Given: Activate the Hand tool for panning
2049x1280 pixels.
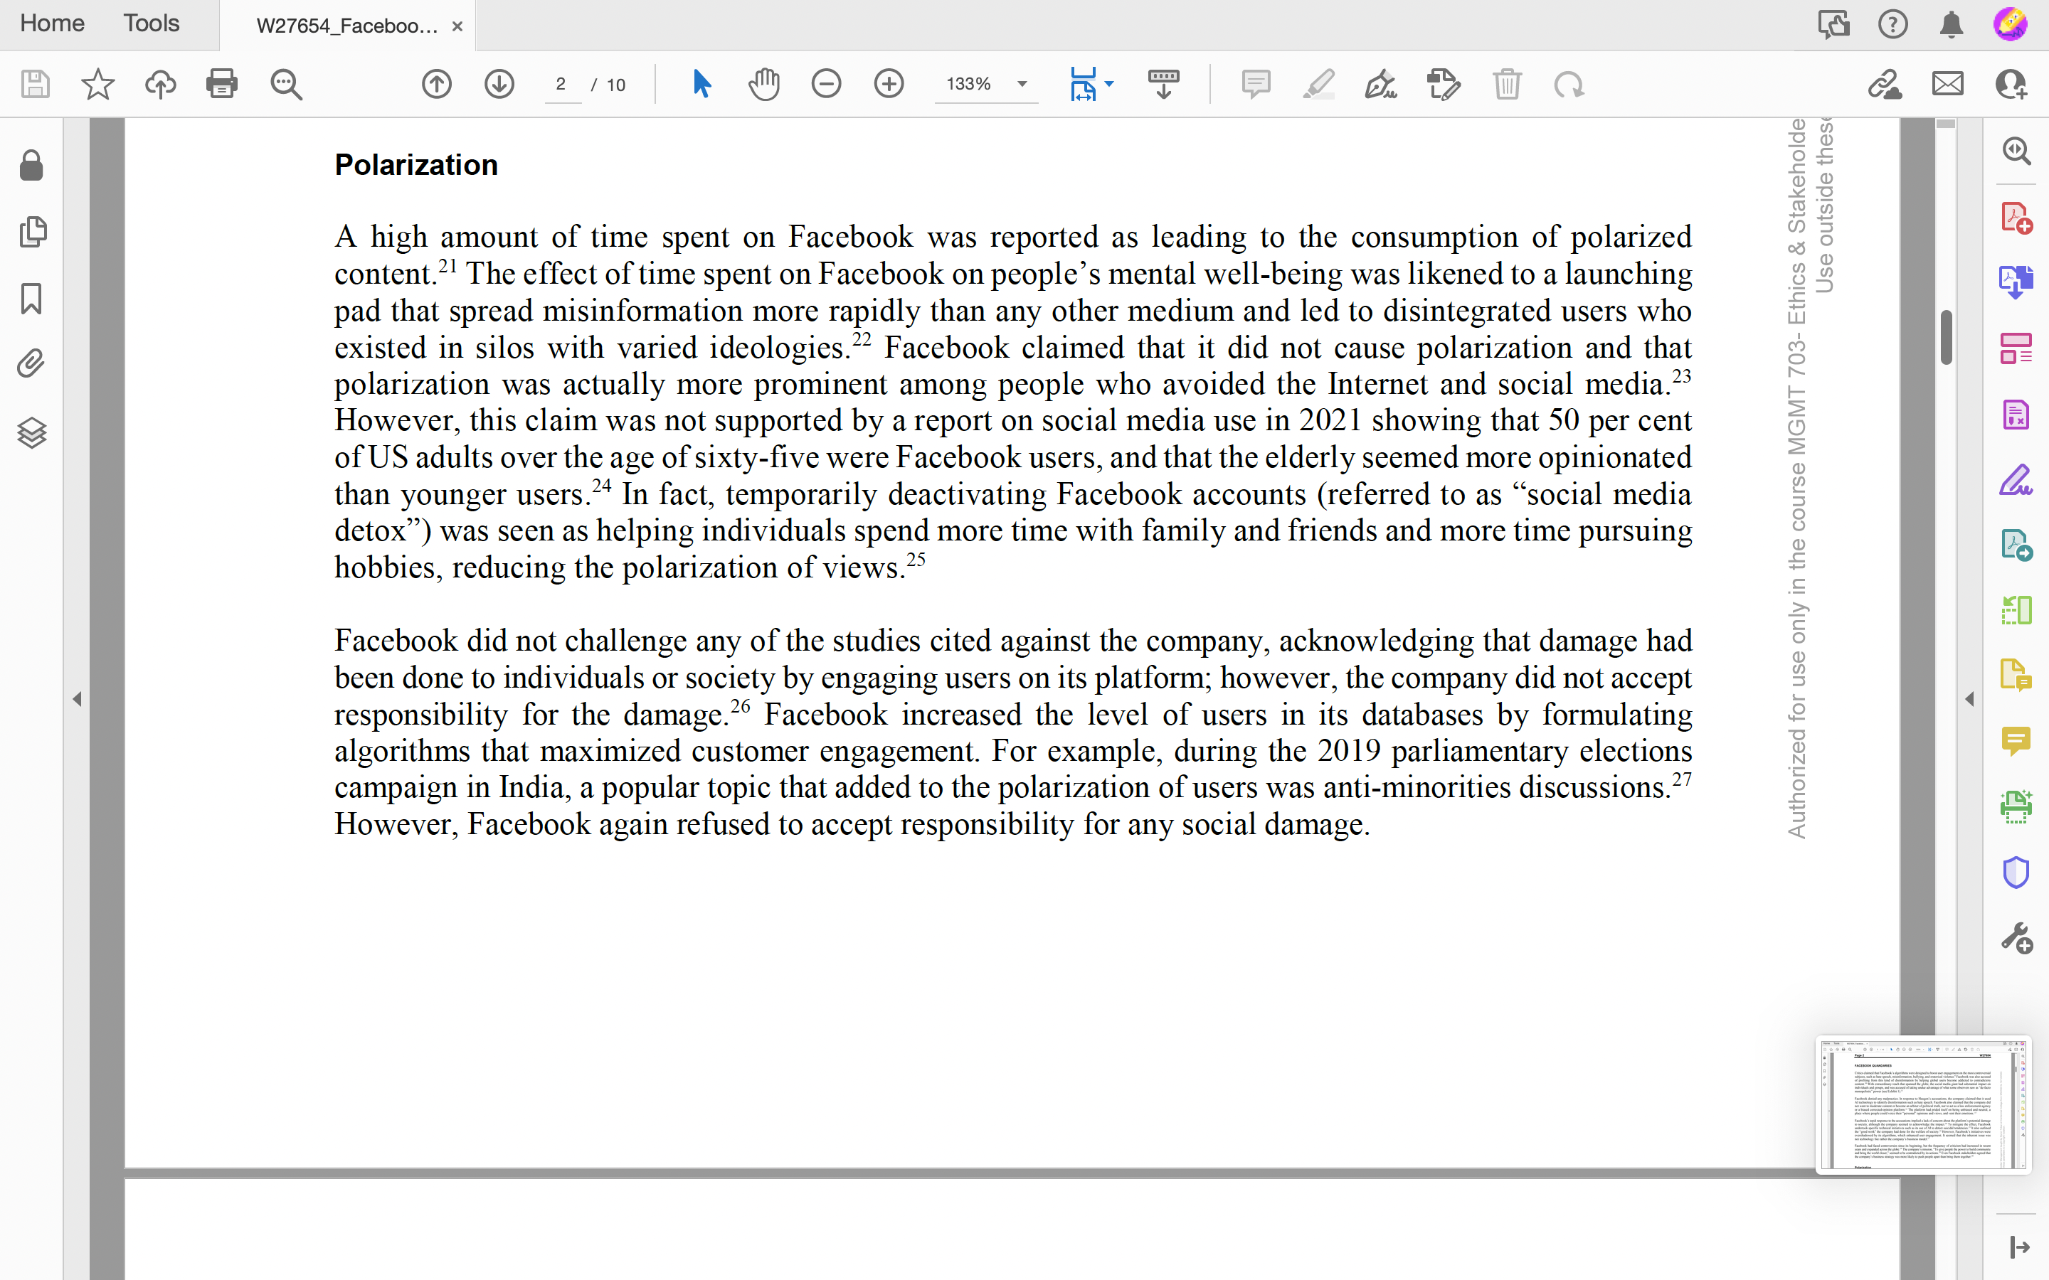Looking at the screenshot, I should (763, 84).
